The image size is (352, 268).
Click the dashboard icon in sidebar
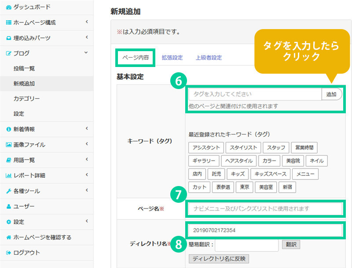[9, 7]
